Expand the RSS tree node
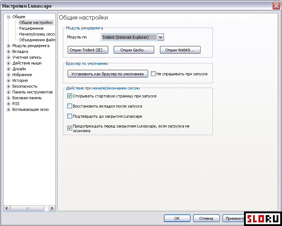 pos(8,104)
